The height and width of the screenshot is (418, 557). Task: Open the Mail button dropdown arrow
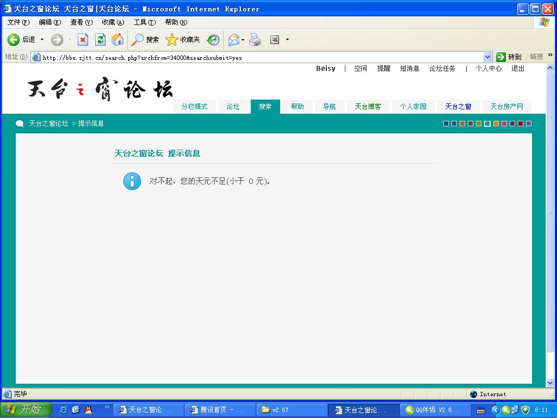pos(243,40)
